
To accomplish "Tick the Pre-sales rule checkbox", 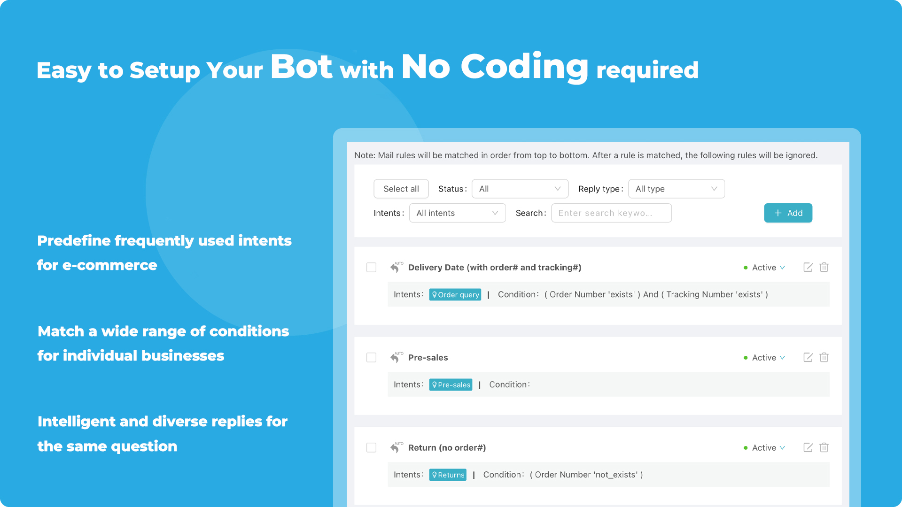I will tap(371, 357).
